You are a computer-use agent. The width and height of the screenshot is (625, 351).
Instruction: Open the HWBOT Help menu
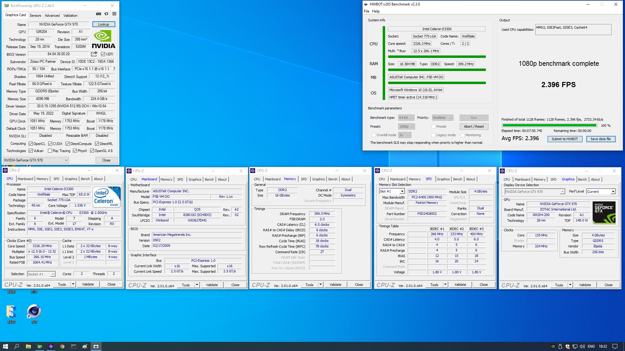point(376,11)
